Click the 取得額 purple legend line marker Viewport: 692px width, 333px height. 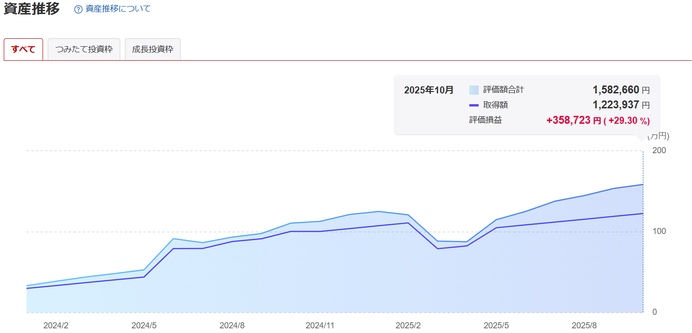(x=473, y=105)
